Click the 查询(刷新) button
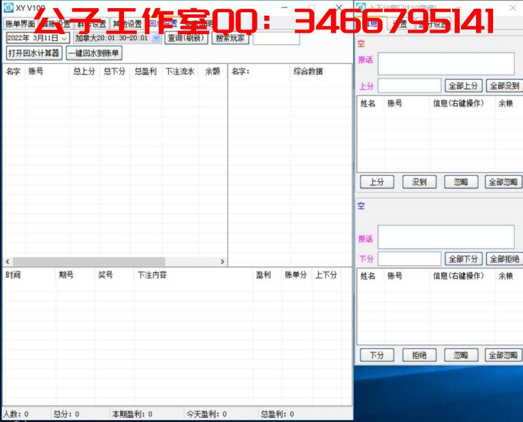The image size is (523, 422). [186, 38]
